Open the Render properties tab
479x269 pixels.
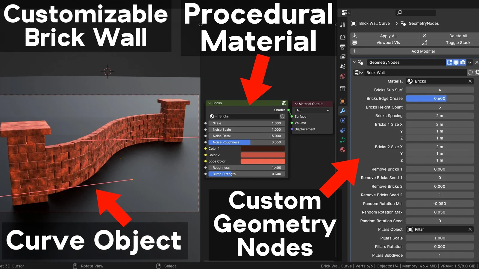point(343,37)
